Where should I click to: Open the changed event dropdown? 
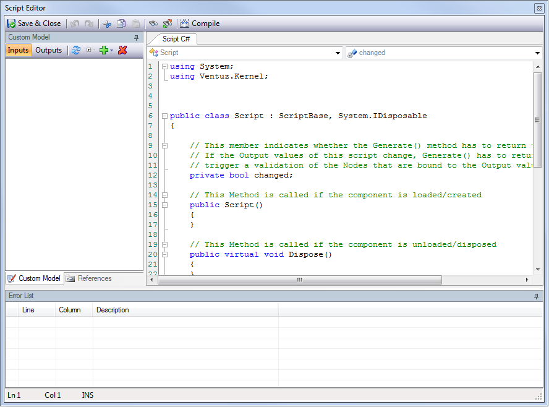(x=537, y=53)
